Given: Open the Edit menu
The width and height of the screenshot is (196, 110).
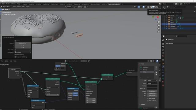Looking at the screenshot, I should tap(3, 4).
